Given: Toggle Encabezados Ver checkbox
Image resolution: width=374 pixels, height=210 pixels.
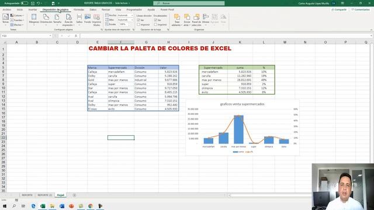Looking at the screenshot, I should (x=155, y=20).
